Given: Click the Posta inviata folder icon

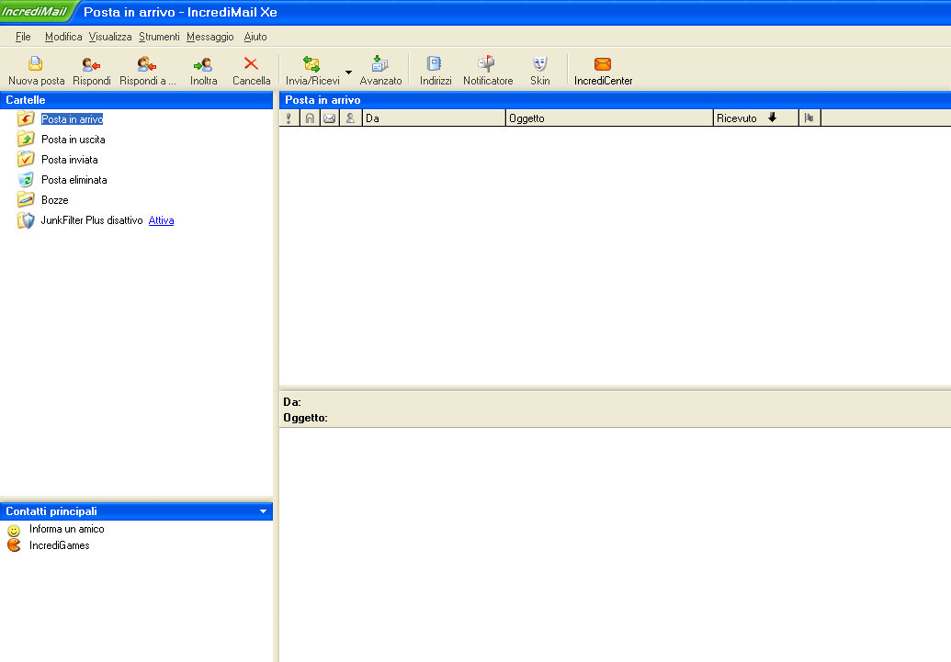Looking at the screenshot, I should (26, 159).
